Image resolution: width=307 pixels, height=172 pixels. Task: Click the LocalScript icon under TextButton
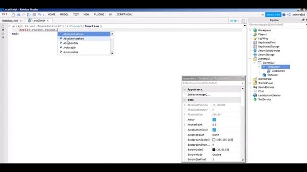269,71
